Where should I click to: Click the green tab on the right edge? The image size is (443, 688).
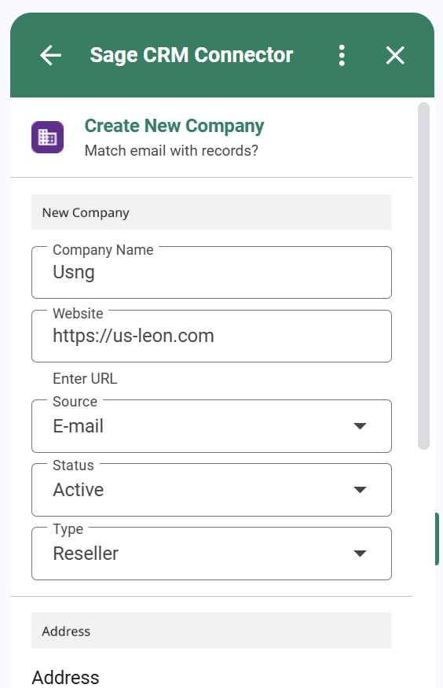tap(437, 539)
